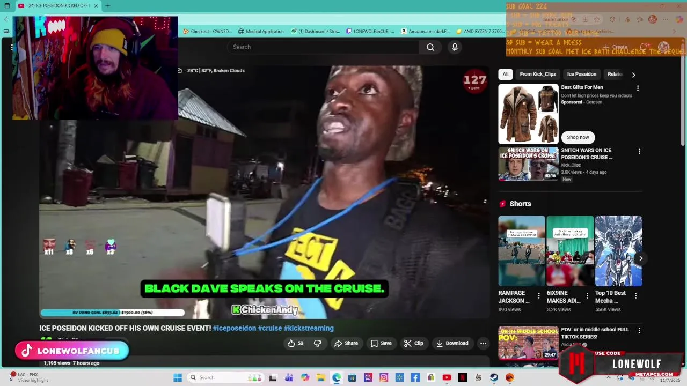The width and height of the screenshot is (687, 386).
Task: Open File Explorer on taskbar
Action: click(x=321, y=377)
